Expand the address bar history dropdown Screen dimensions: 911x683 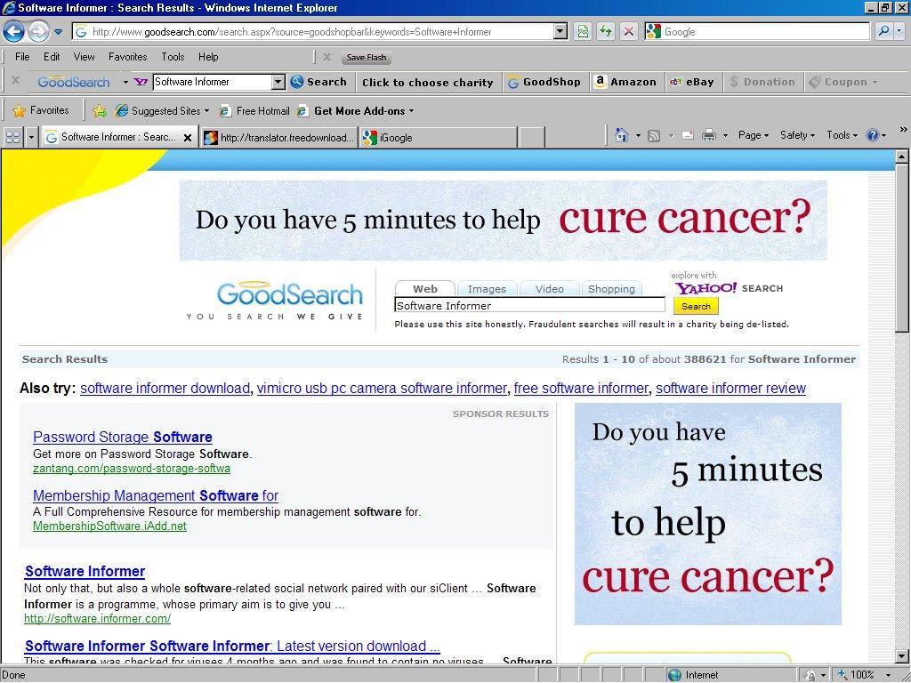tap(560, 31)
